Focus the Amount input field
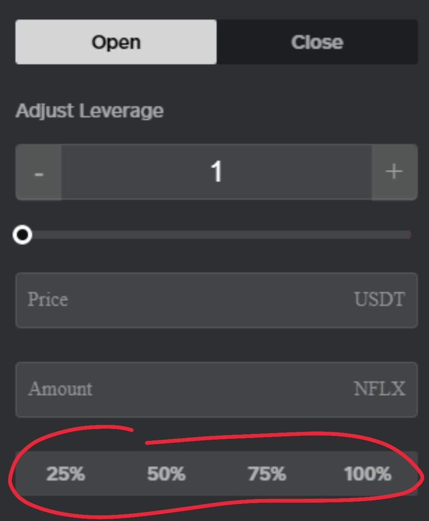 pos(216,390)
